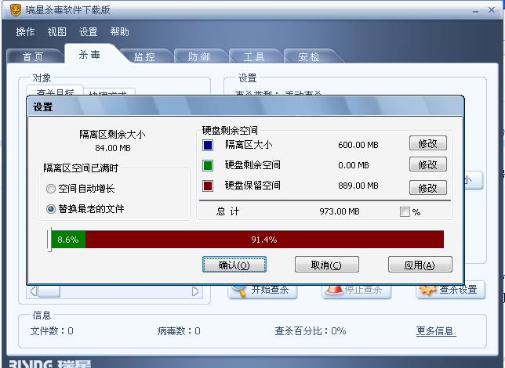
Task: Minimize the Rising antivirus window
Action: click(476, 11)
